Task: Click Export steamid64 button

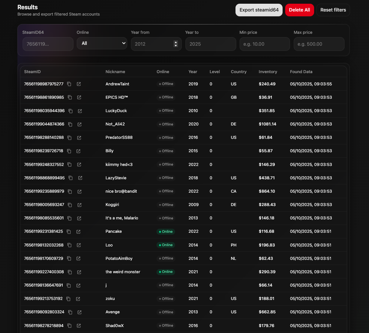Action: coord(259,10)
